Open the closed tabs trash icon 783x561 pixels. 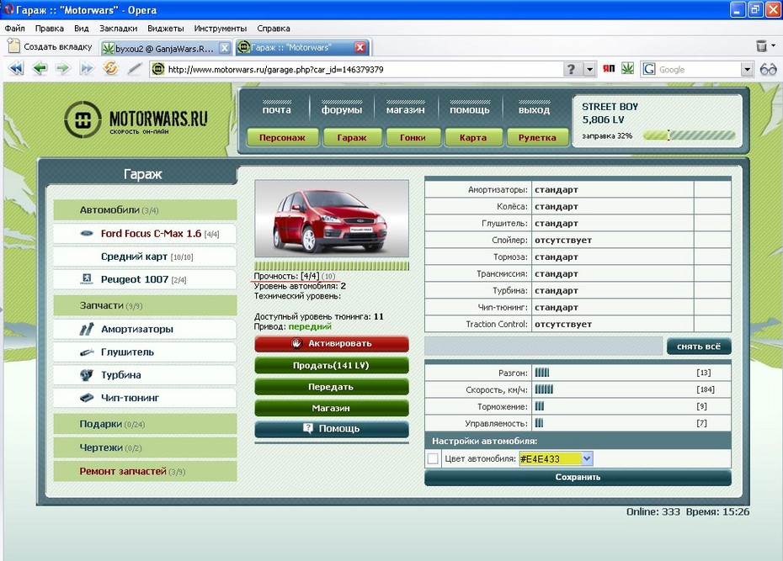(761, 46)
